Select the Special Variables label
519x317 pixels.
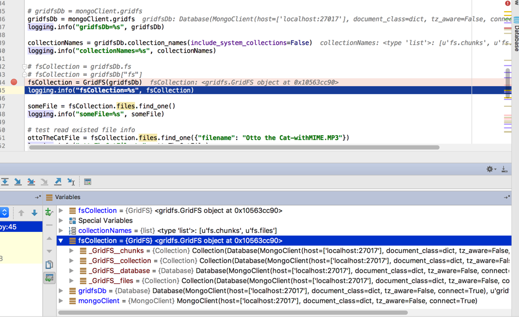coord(105,220)
